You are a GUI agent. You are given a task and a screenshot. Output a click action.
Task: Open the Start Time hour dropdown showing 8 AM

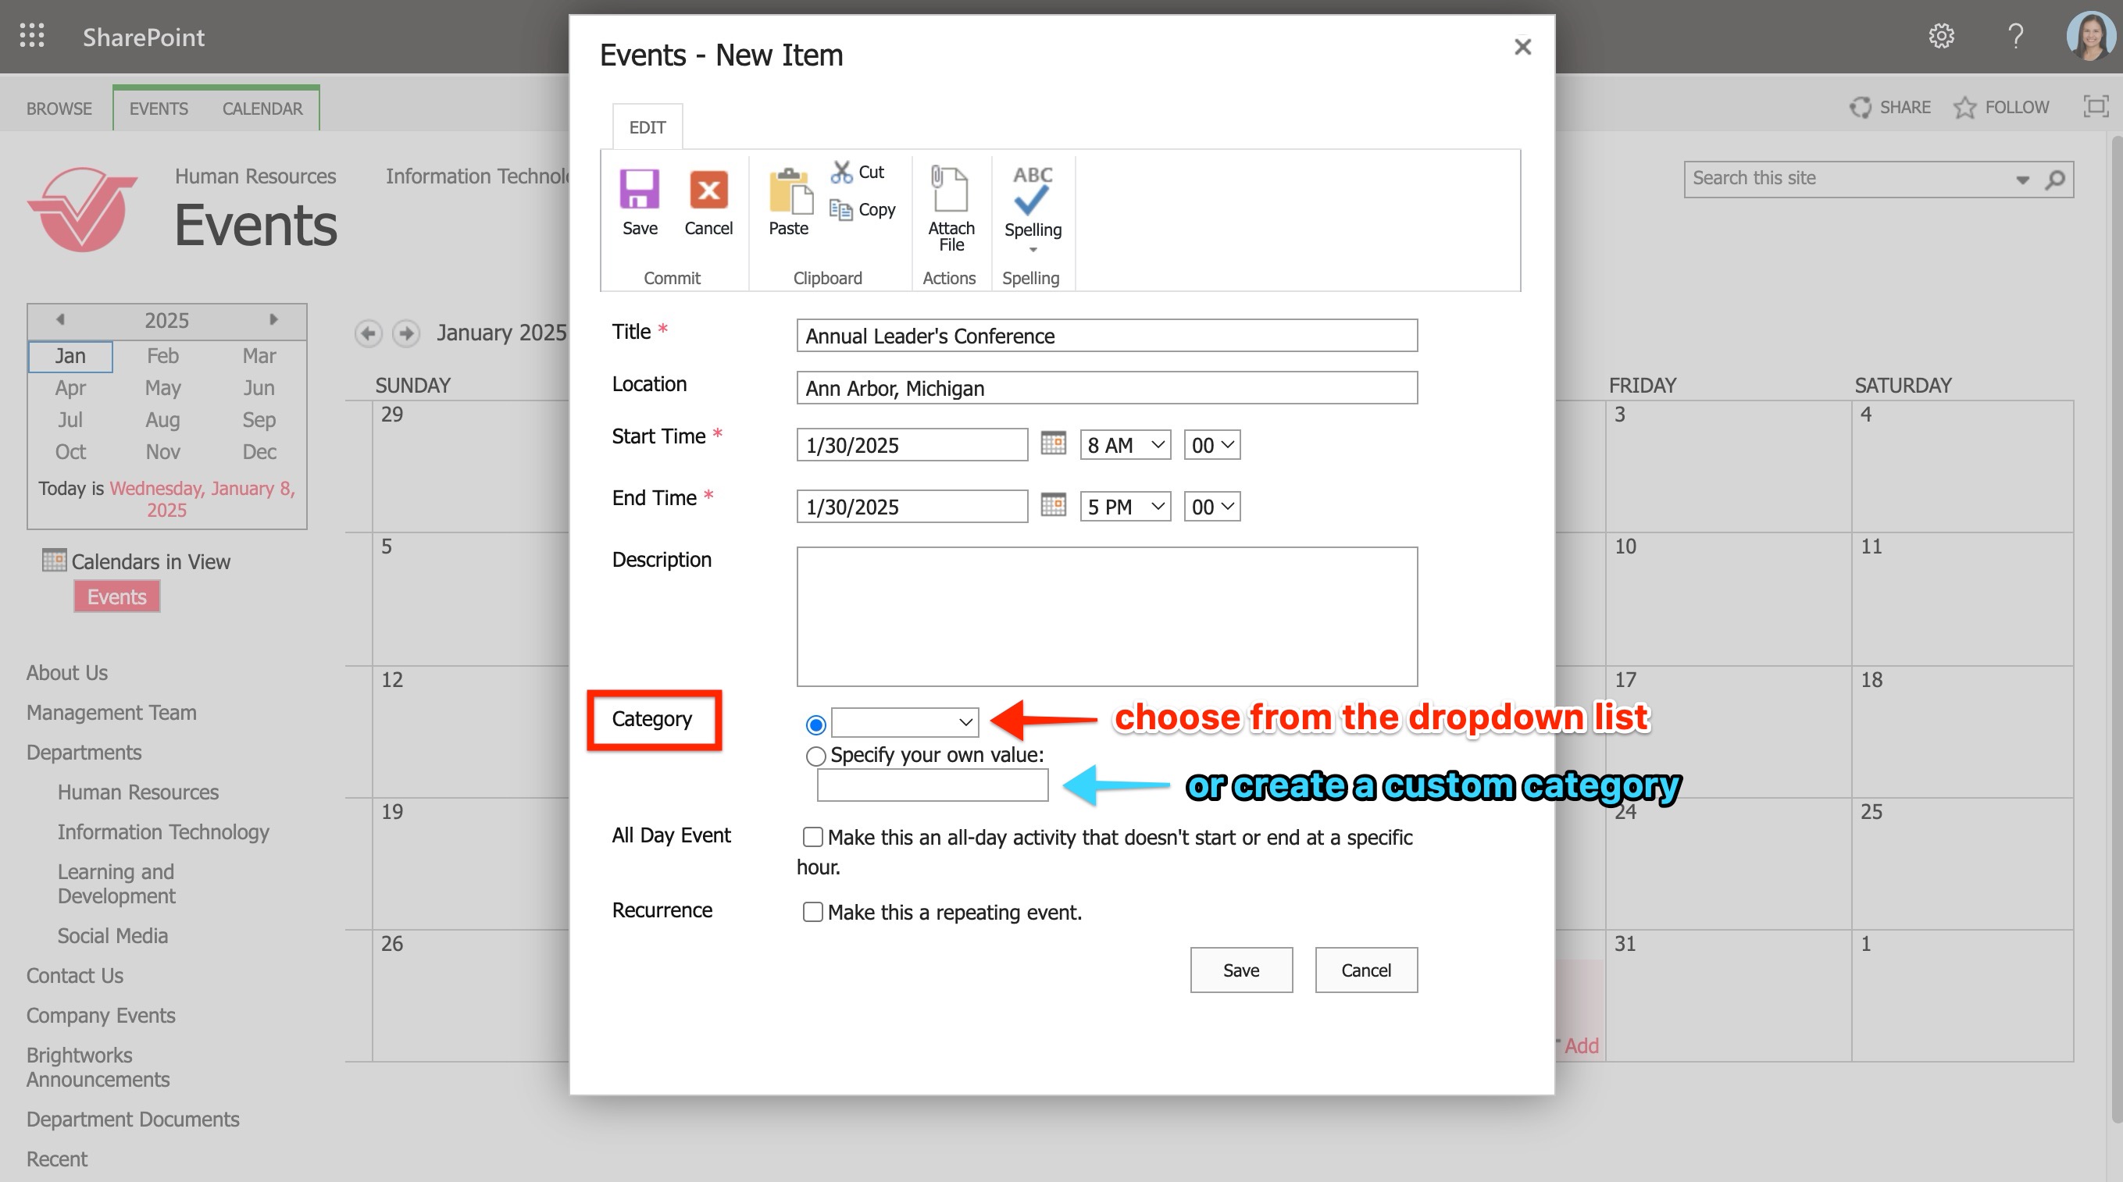tap(1125, 445)
